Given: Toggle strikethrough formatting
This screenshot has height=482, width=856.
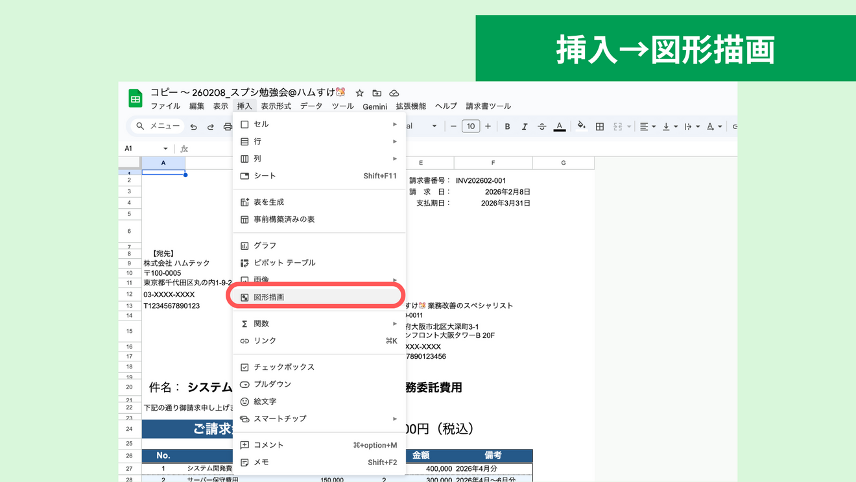Looking at the screenshot, I should (541, 127).
